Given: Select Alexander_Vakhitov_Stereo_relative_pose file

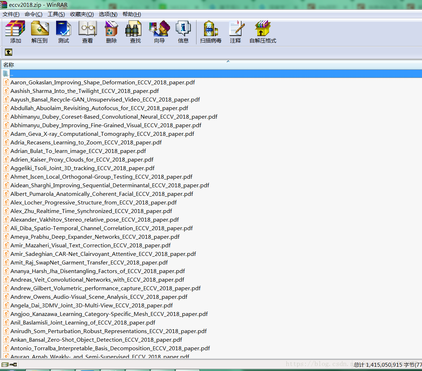Looking at the screenshot, I should (x=95, y=220).
